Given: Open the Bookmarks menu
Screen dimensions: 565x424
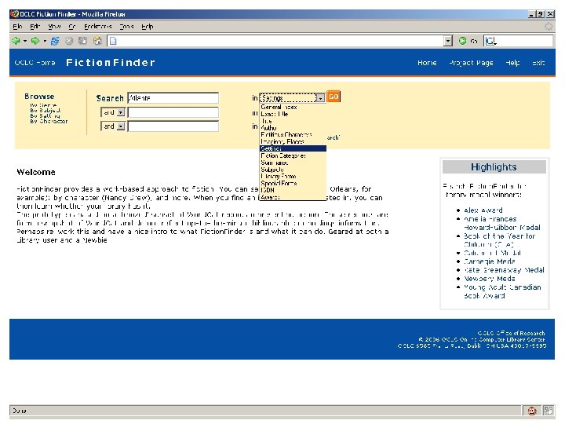Looking at the screenshot, I should click(97, 27).
